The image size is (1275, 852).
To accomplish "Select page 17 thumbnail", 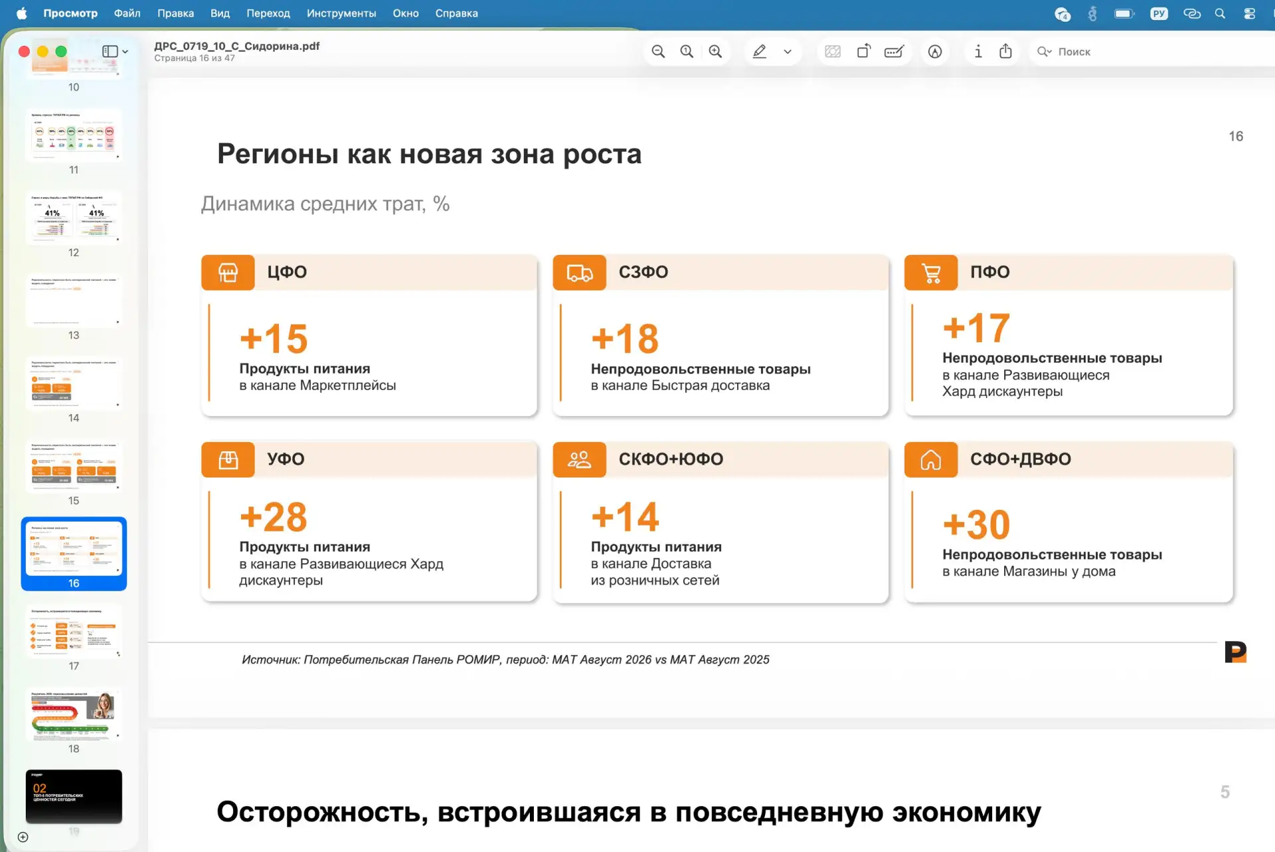I will [x=74, y=631].
